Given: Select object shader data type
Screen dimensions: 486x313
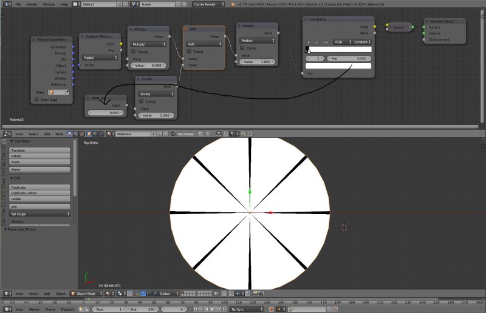Looking at the screenshot, I should pyautogui.click(x=89, y=134).
